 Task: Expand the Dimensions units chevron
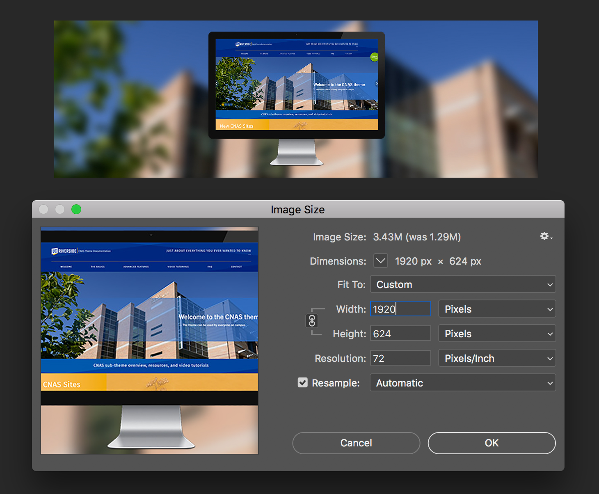click(x=381, y=261)
